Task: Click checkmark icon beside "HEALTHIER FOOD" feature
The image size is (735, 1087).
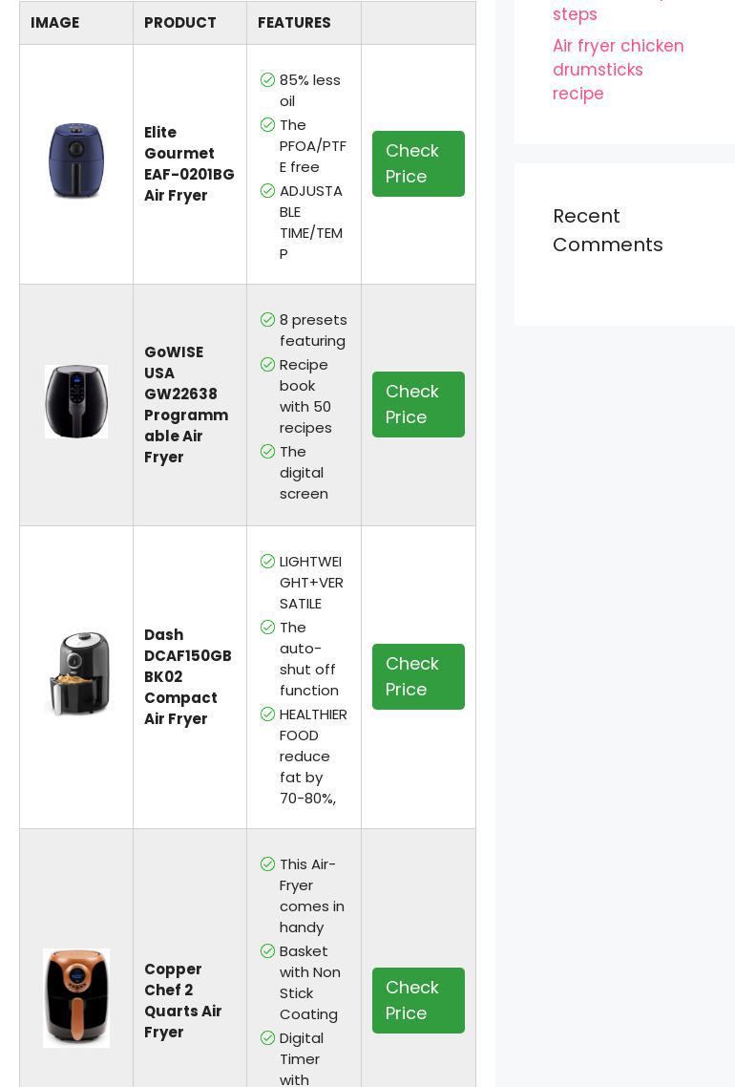Action: point(267,714)
